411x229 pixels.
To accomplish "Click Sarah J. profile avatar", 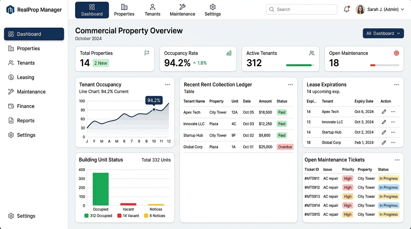I will (x=360, y=9).
